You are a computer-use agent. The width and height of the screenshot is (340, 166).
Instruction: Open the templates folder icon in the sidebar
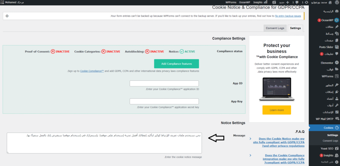pyautogui.click(x=337, y=70)
